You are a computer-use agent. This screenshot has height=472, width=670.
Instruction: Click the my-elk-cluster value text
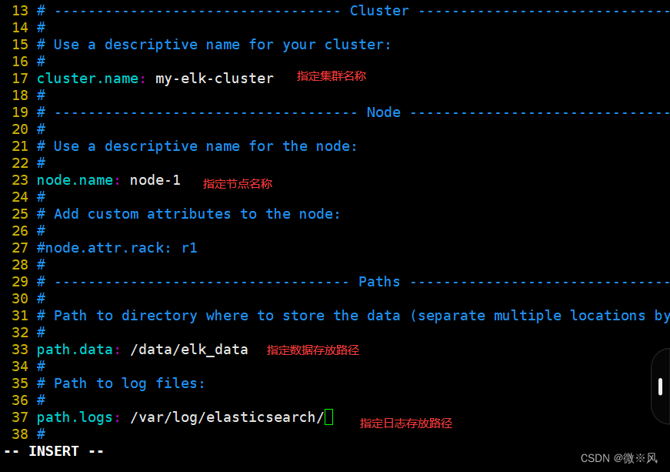(214, 79)
